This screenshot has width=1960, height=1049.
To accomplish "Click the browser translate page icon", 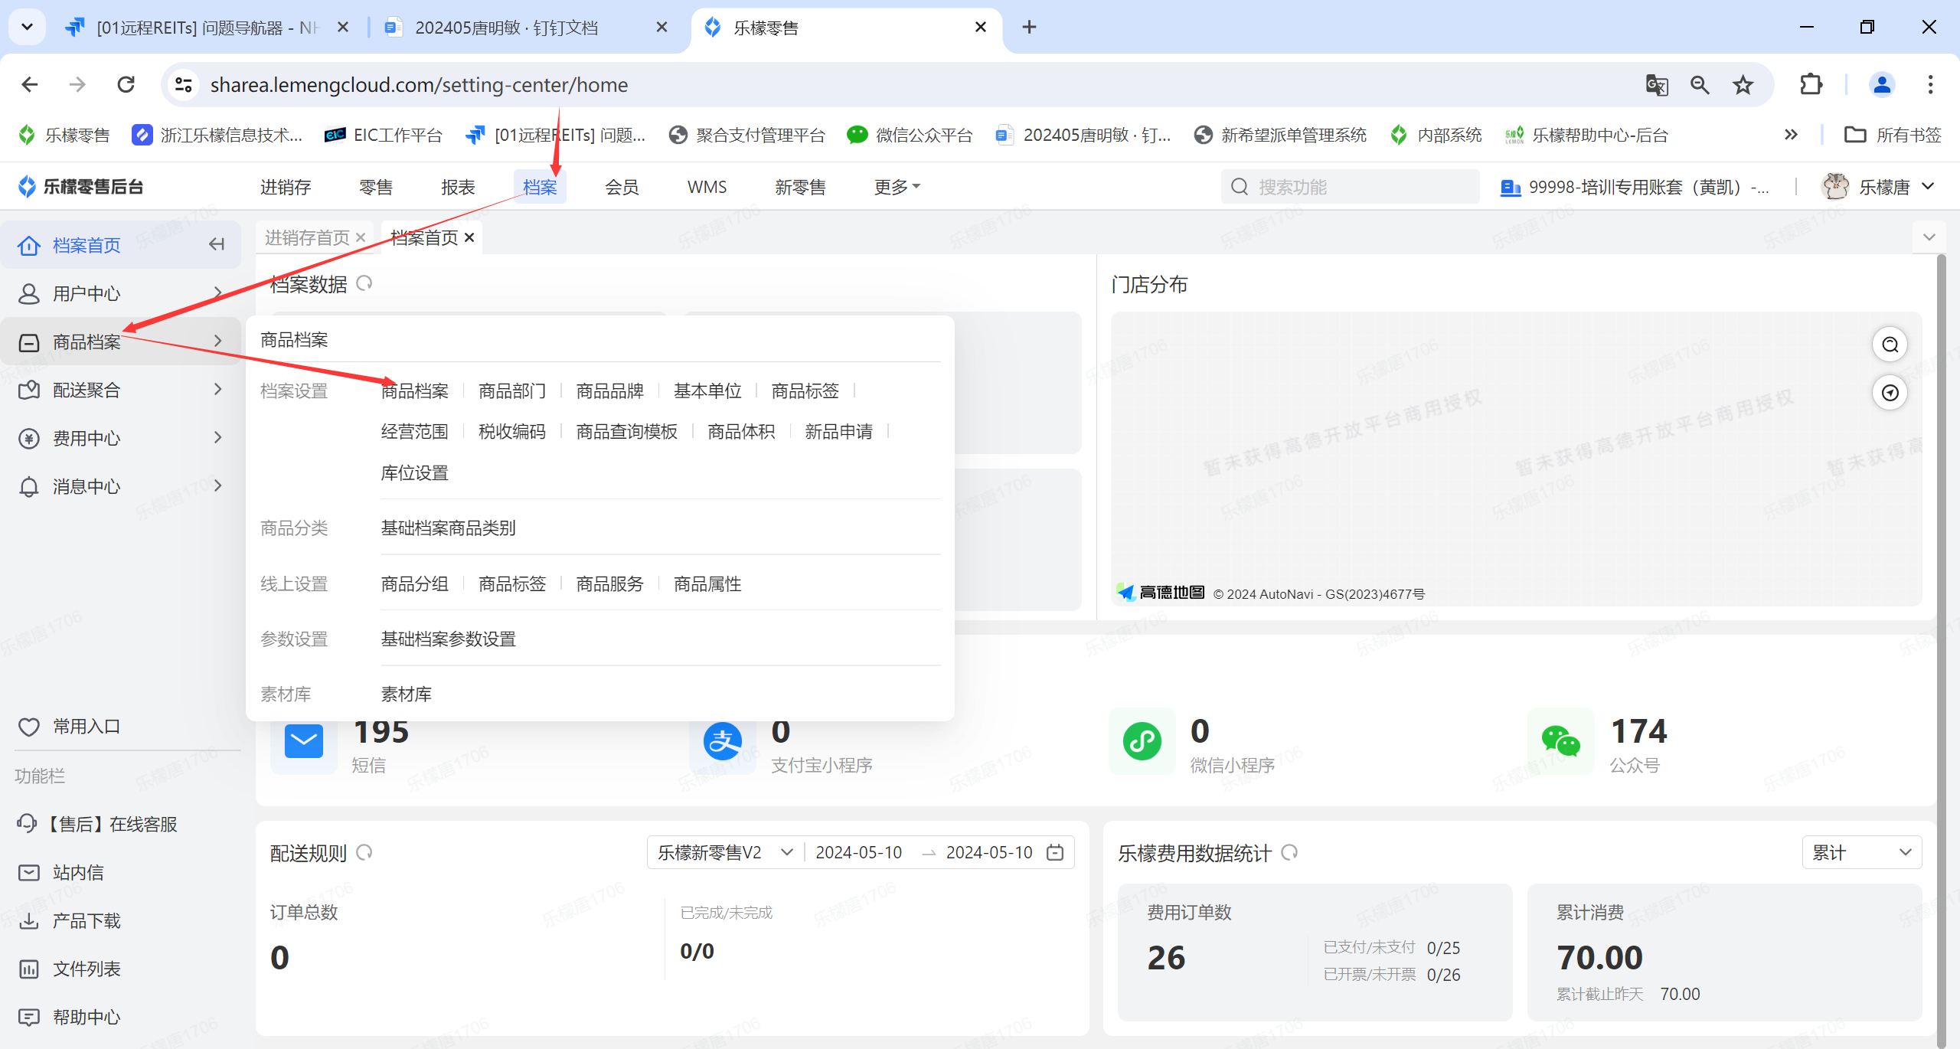I will pos(1657,85).
